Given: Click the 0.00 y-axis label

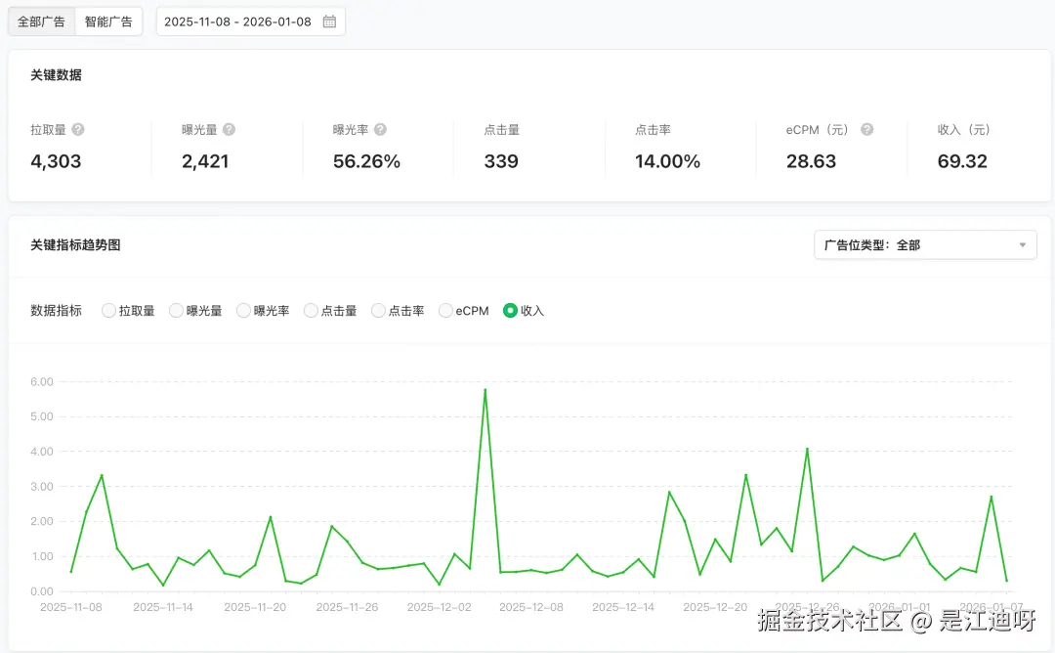Looking at the screenshot, I should click(42, 591).
